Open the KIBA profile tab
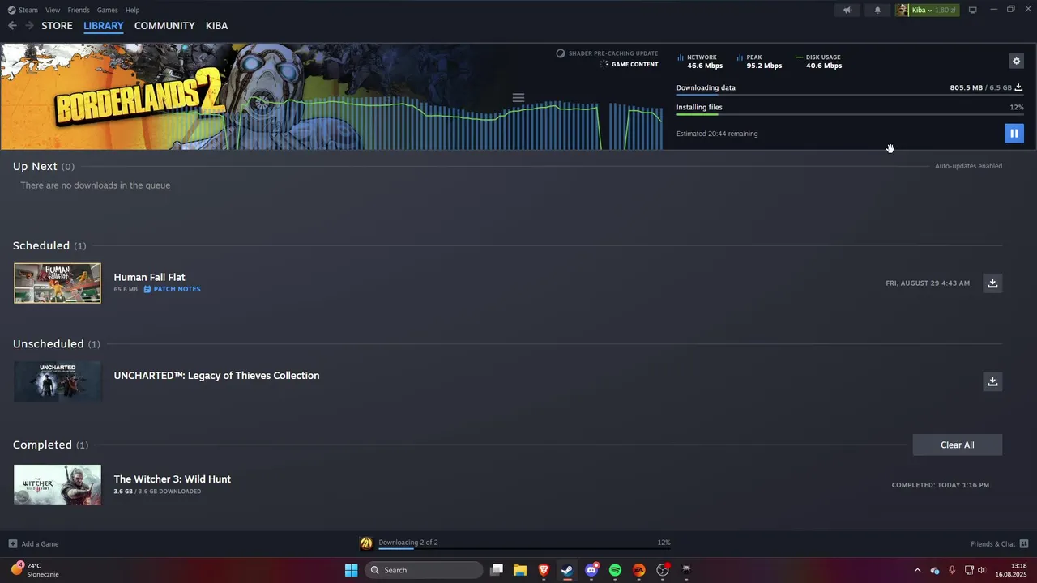 216,26
